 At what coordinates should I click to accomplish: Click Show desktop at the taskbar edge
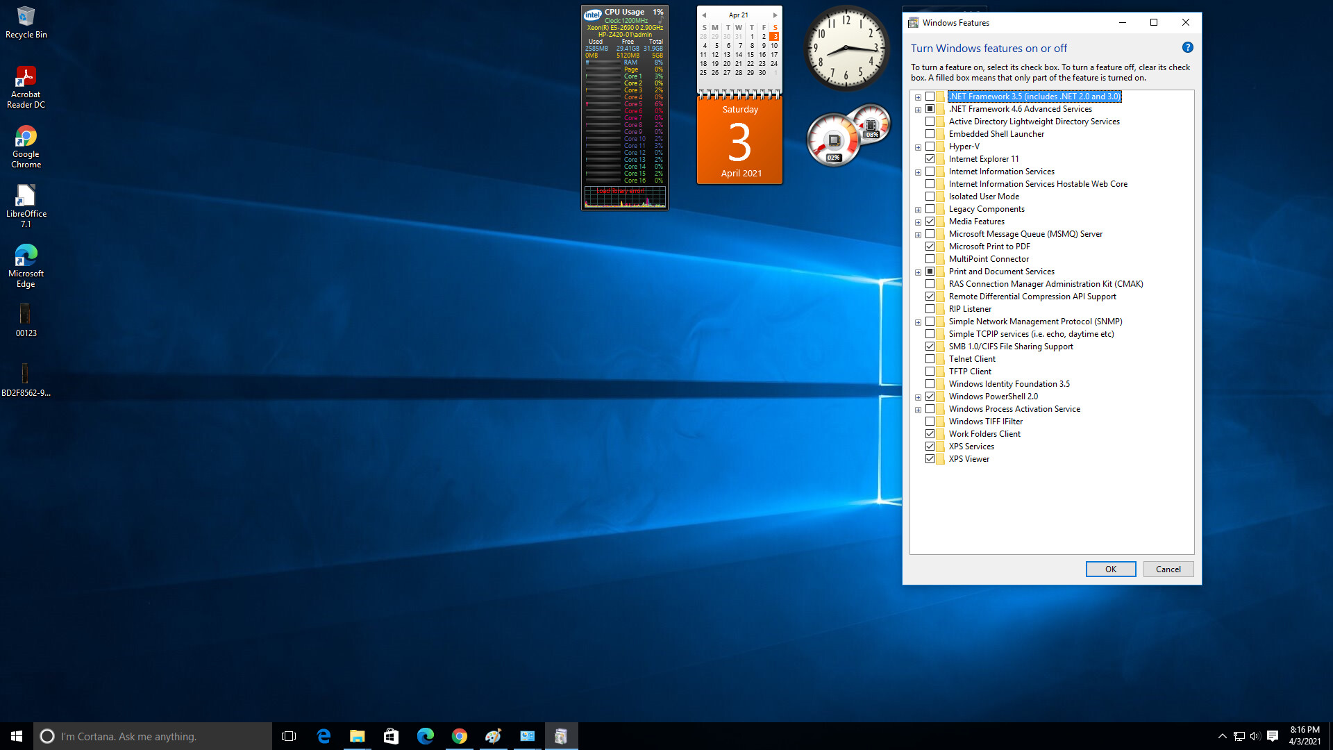point(1330,736)
